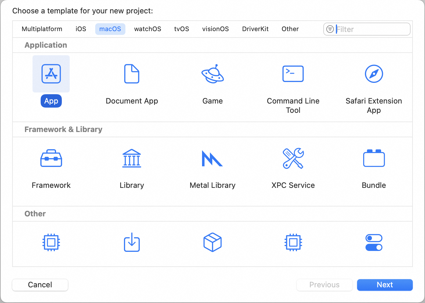Choose the Safari Extension App compass icon
This screenshot has width=425, height=303.
tap(374, 74)
